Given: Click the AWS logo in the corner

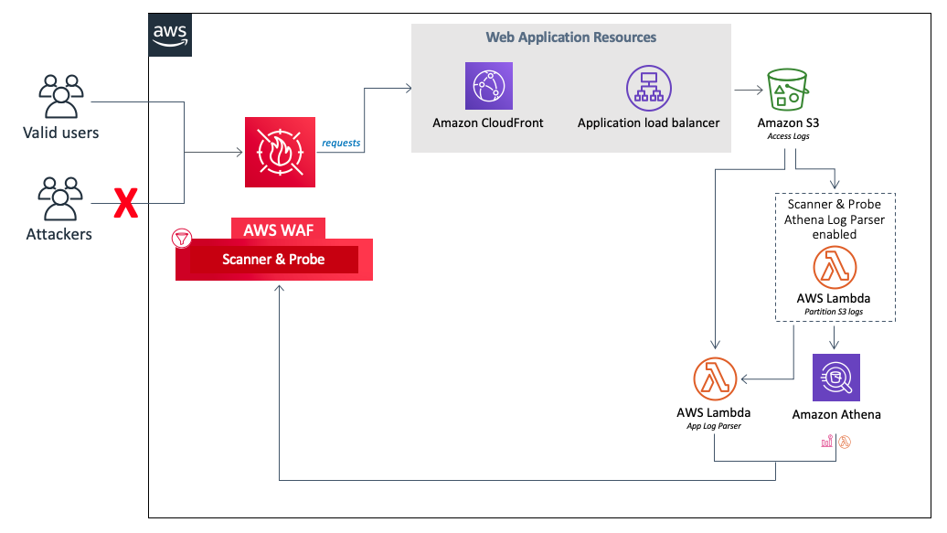Looking at the screenshot, I should pos(170,36).
